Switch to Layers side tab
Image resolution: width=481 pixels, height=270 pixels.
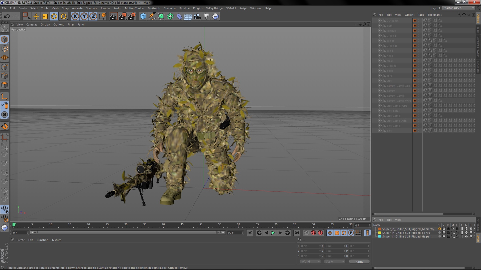point(478,238)
